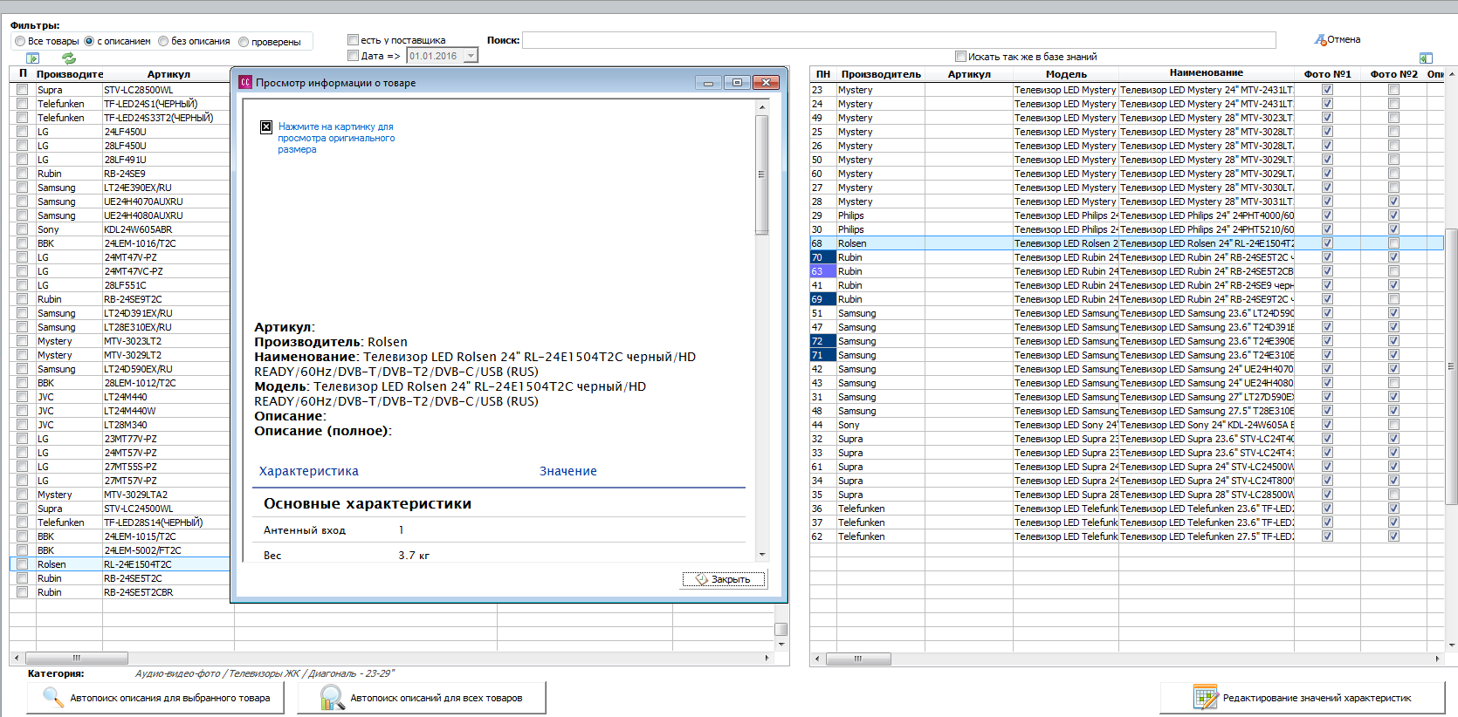Viewport: 1458px width, 717px height.
Task: Click the icon on the Автопоиск описаний для всех товаров button
Action: (332, 697)
